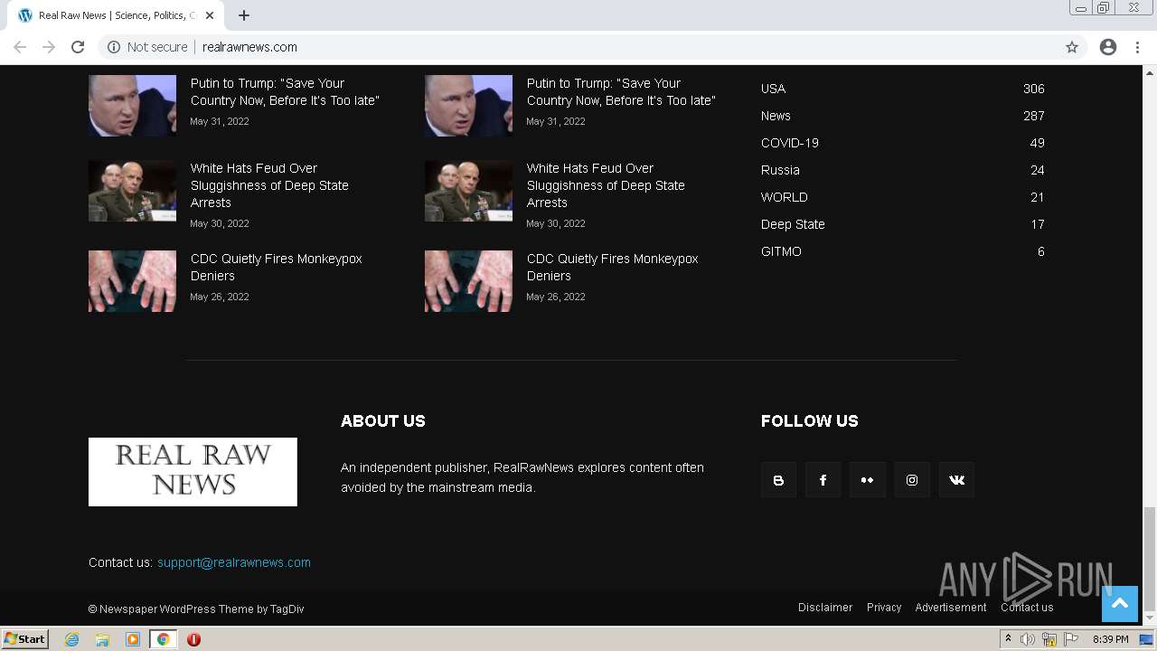Open left column CDC Monkeypox Deniers headline
Viewport: 1157px width, 651px height.
276,267
